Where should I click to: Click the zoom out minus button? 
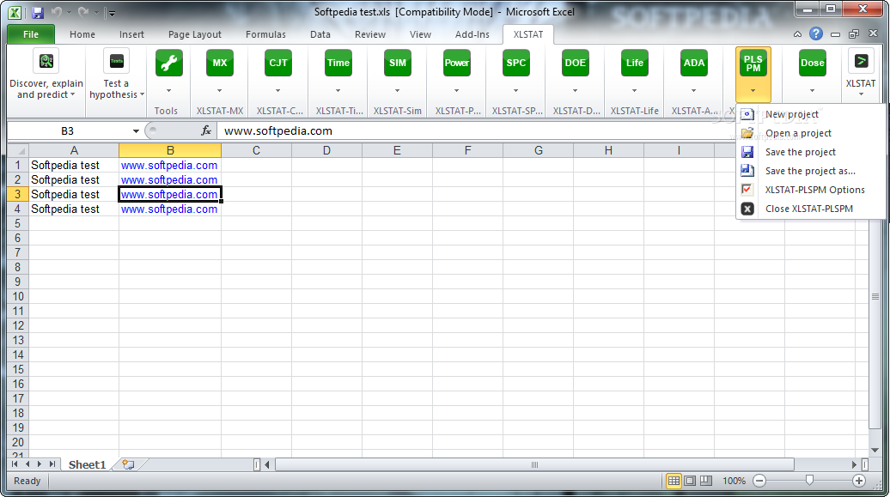759,481
